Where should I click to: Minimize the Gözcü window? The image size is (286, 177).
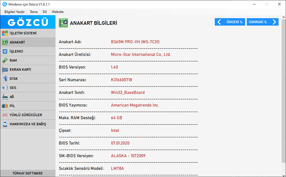tap(254, 4)
